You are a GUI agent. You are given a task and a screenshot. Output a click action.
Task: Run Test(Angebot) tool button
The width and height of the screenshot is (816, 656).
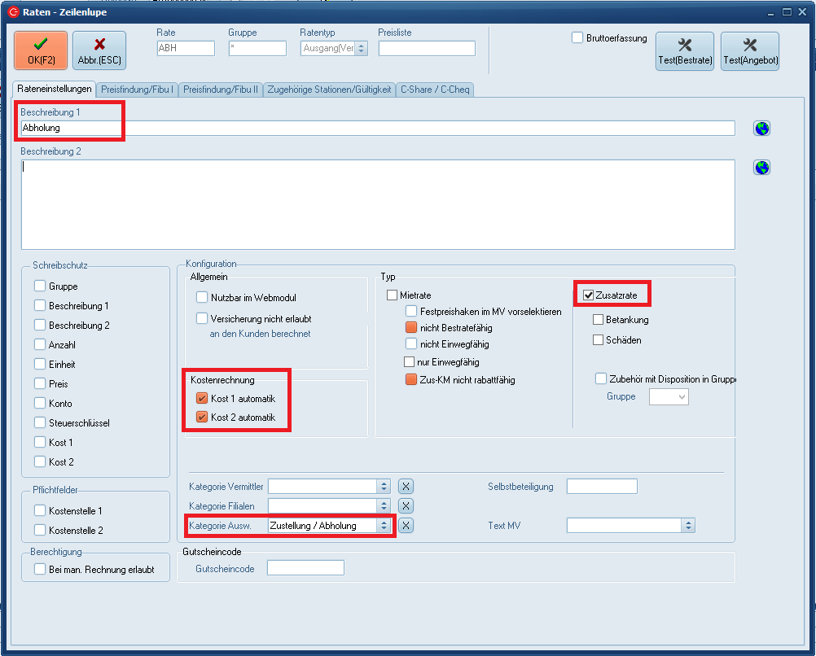click(x=749, y=51)
